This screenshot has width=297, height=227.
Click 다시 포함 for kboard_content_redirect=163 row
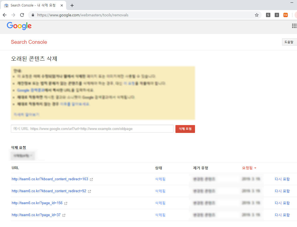tap(282, 179)
